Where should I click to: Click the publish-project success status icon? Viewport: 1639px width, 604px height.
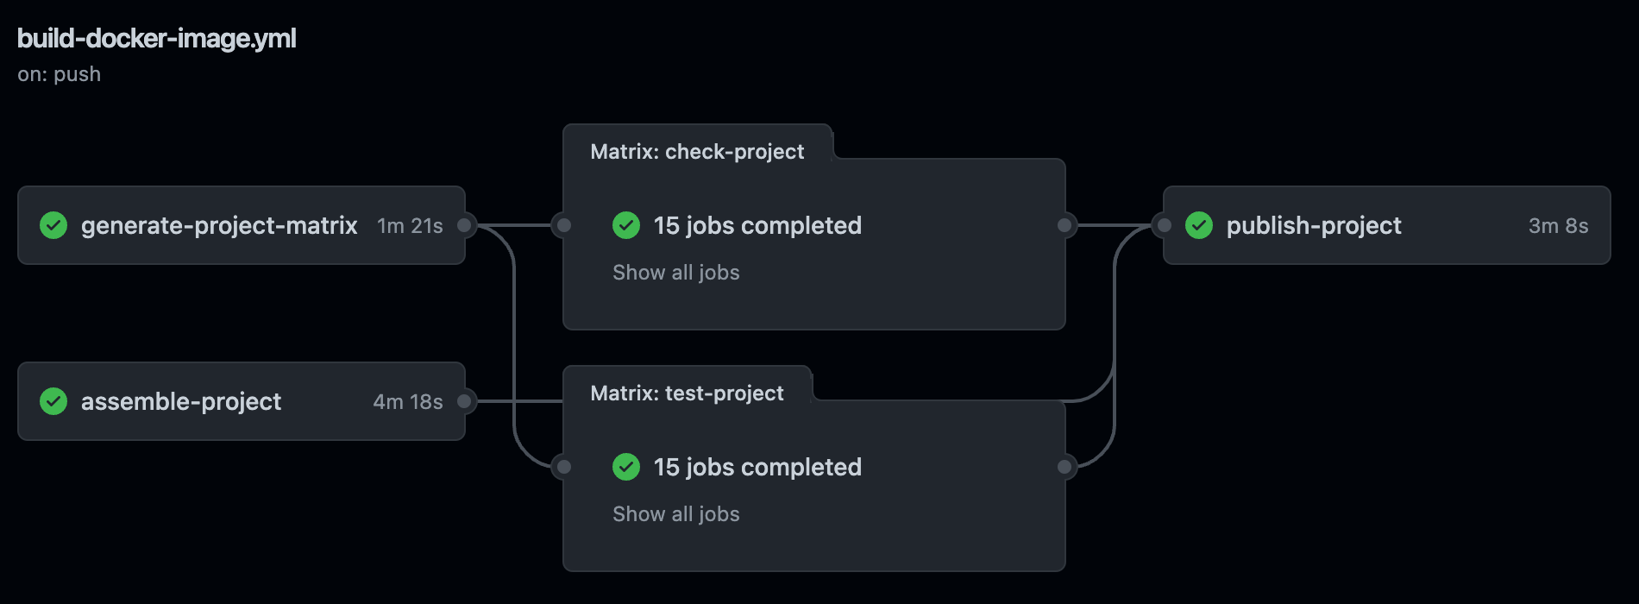coord(1199,225)
